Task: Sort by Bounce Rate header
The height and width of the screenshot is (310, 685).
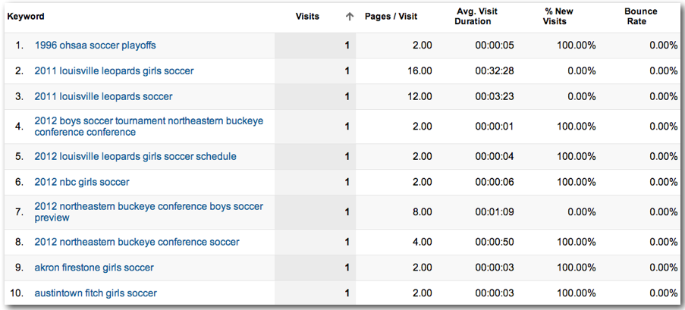Action: (641, 16)
